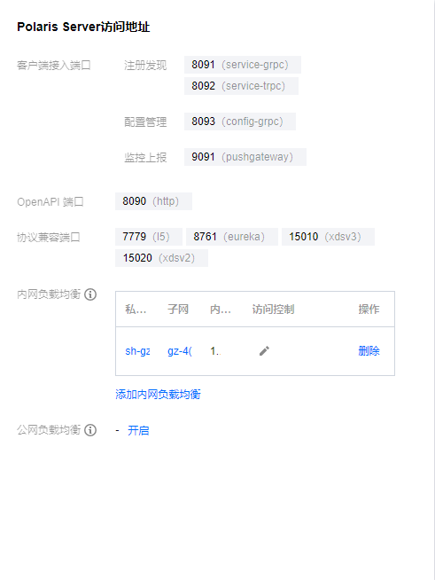Screen dimensions: 435x580
Task: Click the info icon beside 内网负载均衡
Action: point(90,294)
